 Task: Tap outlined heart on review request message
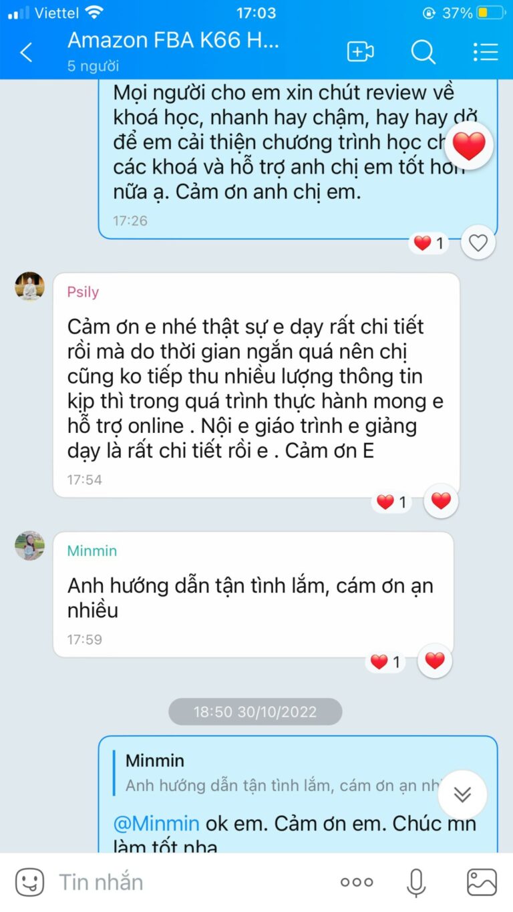[478, 243]
